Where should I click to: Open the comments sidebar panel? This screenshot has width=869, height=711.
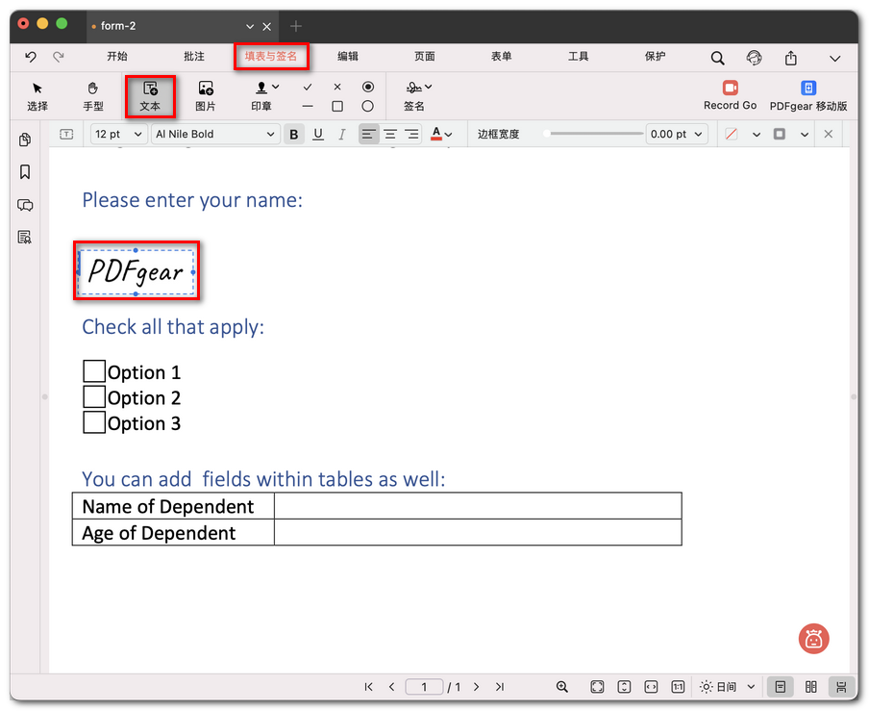25,205
